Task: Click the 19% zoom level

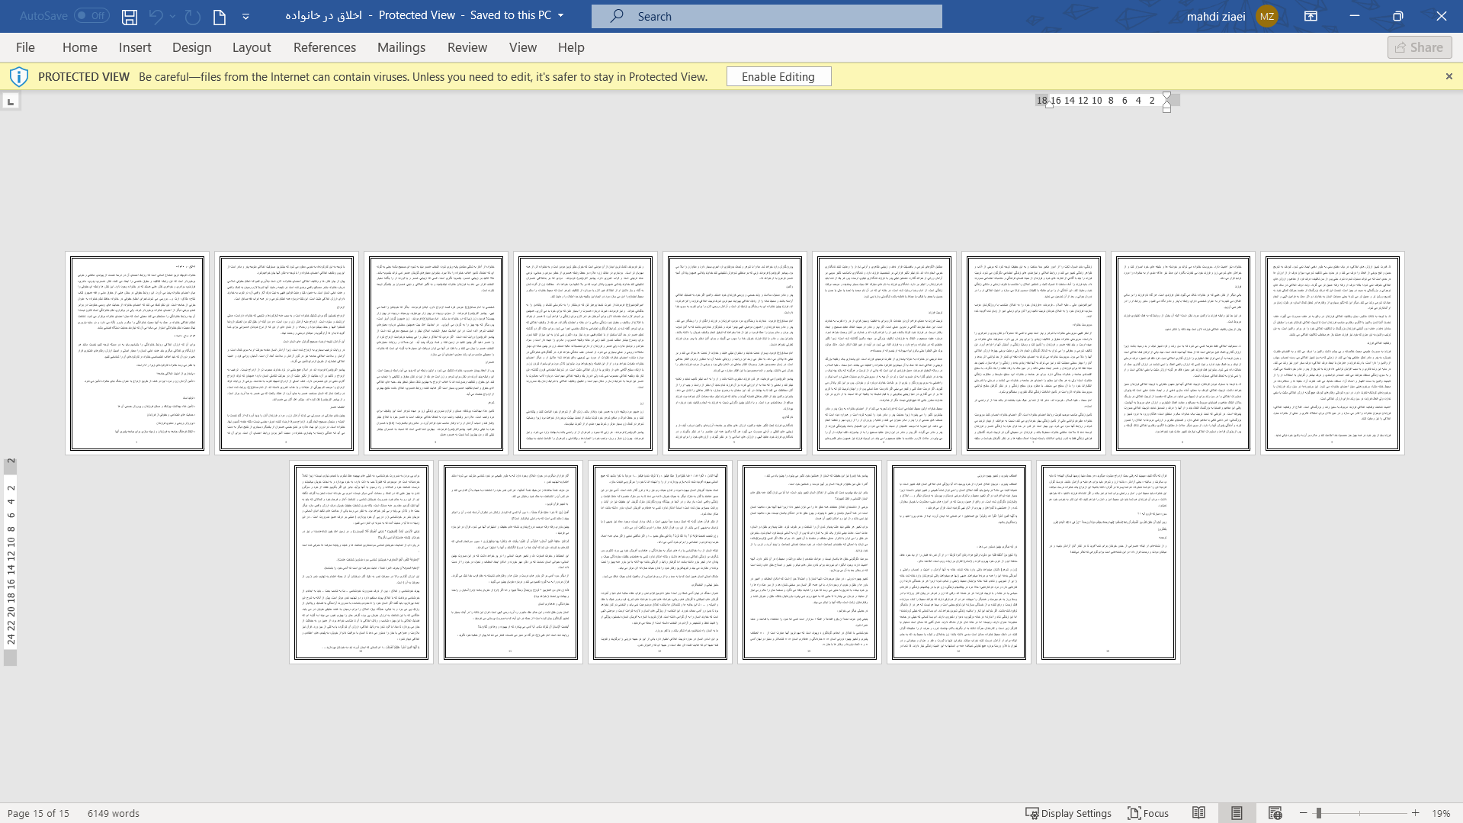Action: tap(1441, 813)
